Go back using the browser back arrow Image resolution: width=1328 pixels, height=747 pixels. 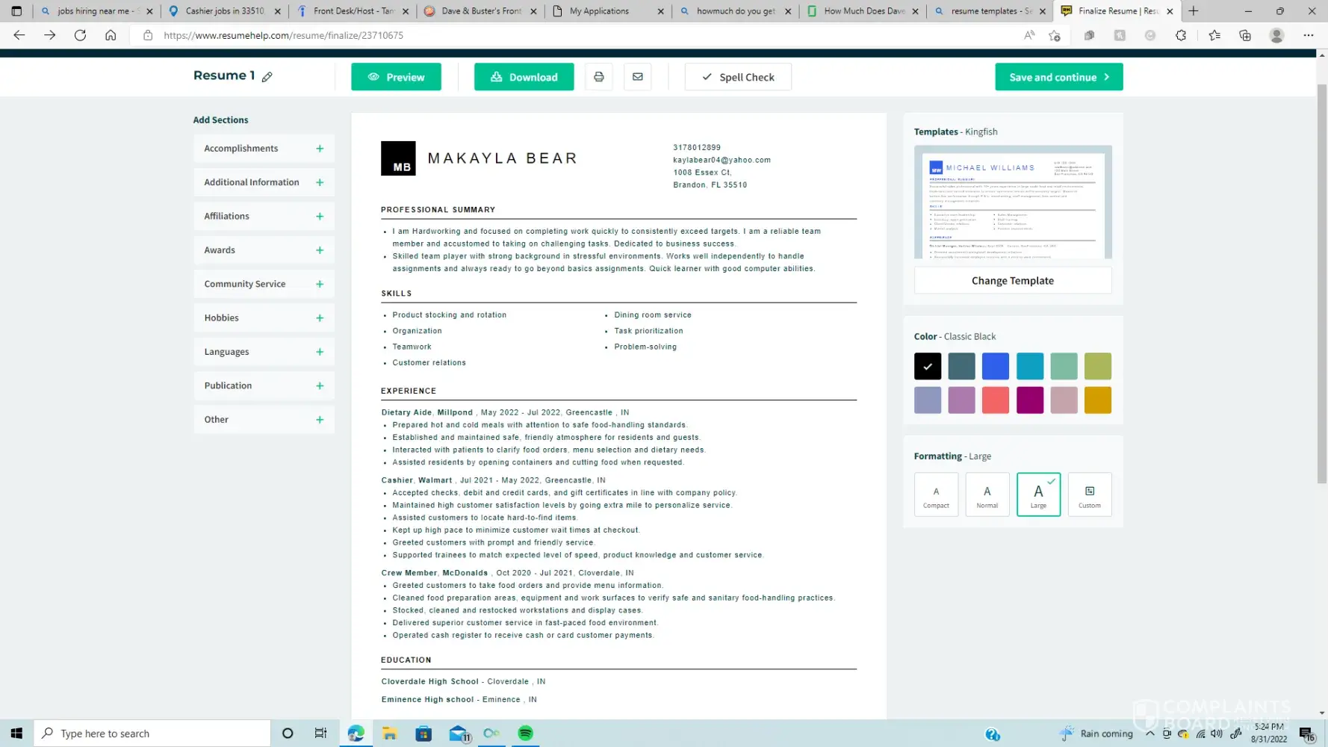(19, 35)
